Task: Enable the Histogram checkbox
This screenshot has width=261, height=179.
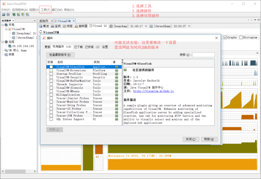Action: 241,37
